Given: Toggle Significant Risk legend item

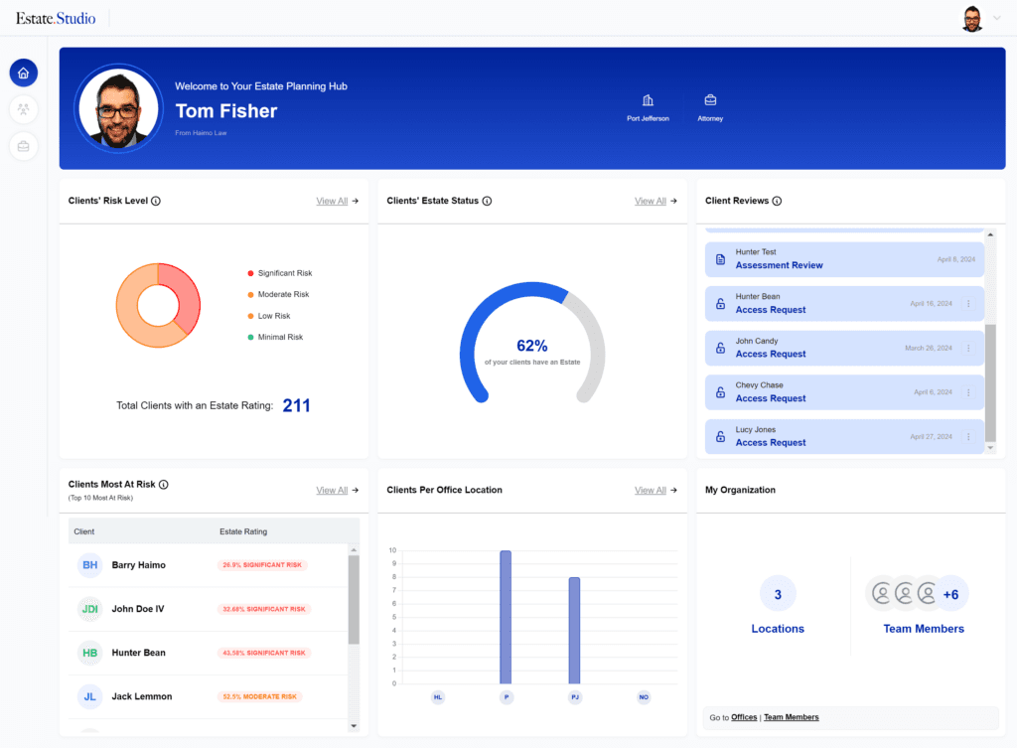Looking at the screenshot, I should tap(284, 273).
